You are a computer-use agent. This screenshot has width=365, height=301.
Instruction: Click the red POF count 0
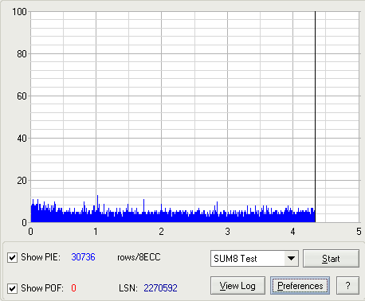pos(73,288)
